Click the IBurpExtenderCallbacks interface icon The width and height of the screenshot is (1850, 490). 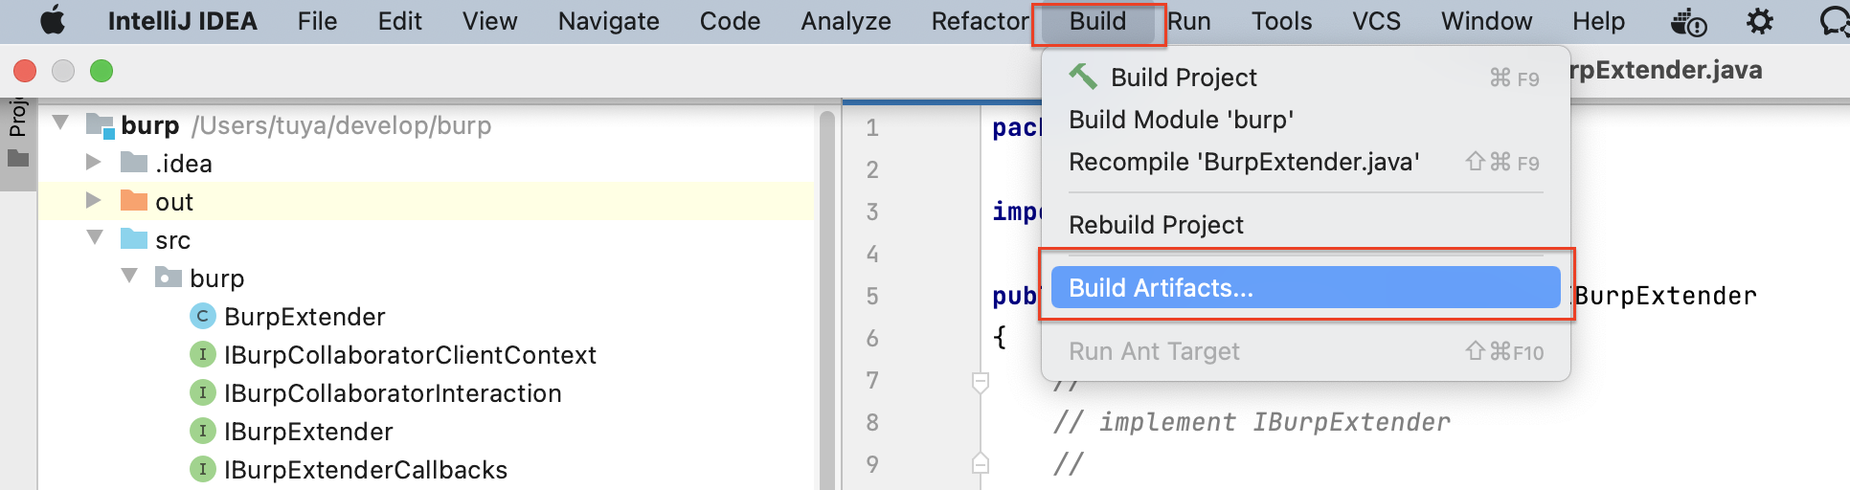(x=203, y=470)
